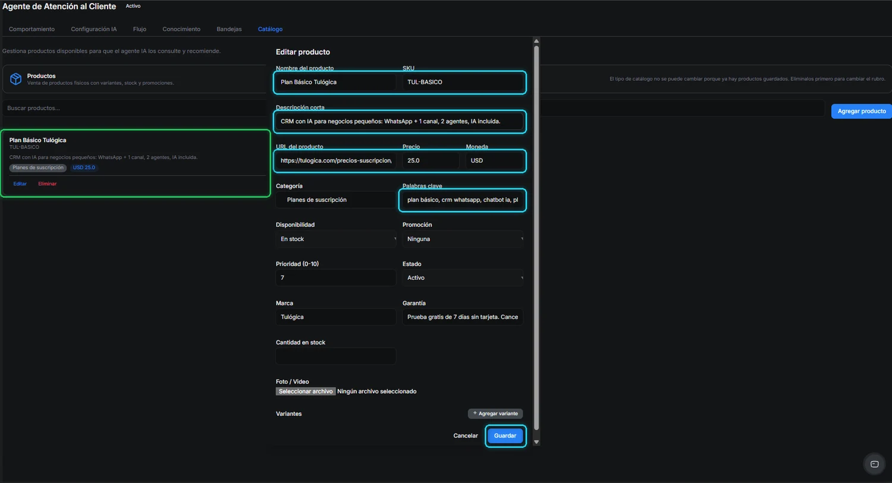Click the modal scrollbar up arrow
This screenshot has height=483, width=892.
pyautogui.click(x=536, y=42)
